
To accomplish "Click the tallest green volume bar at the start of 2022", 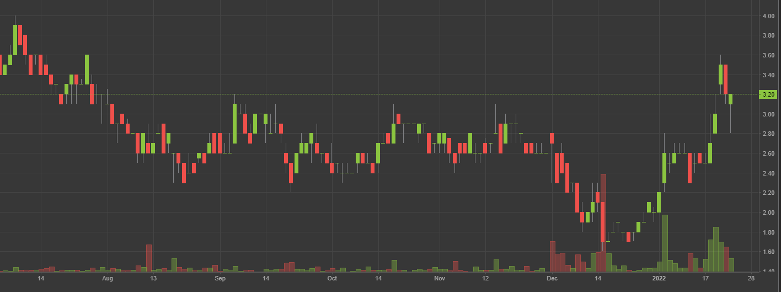I will 665,243.
